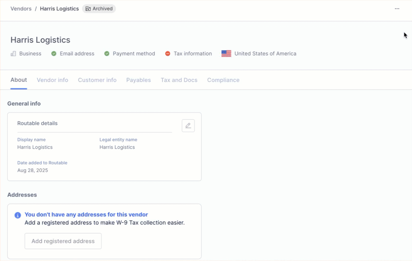Screen dimensions: 412x261
Task: Click the green Payment method check icon
Action: (107, 54)
